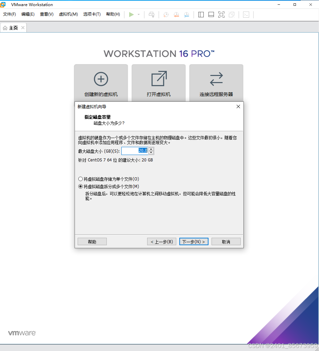
Task: Minimize the VMware Workstation window
Action: coord(279,4)
